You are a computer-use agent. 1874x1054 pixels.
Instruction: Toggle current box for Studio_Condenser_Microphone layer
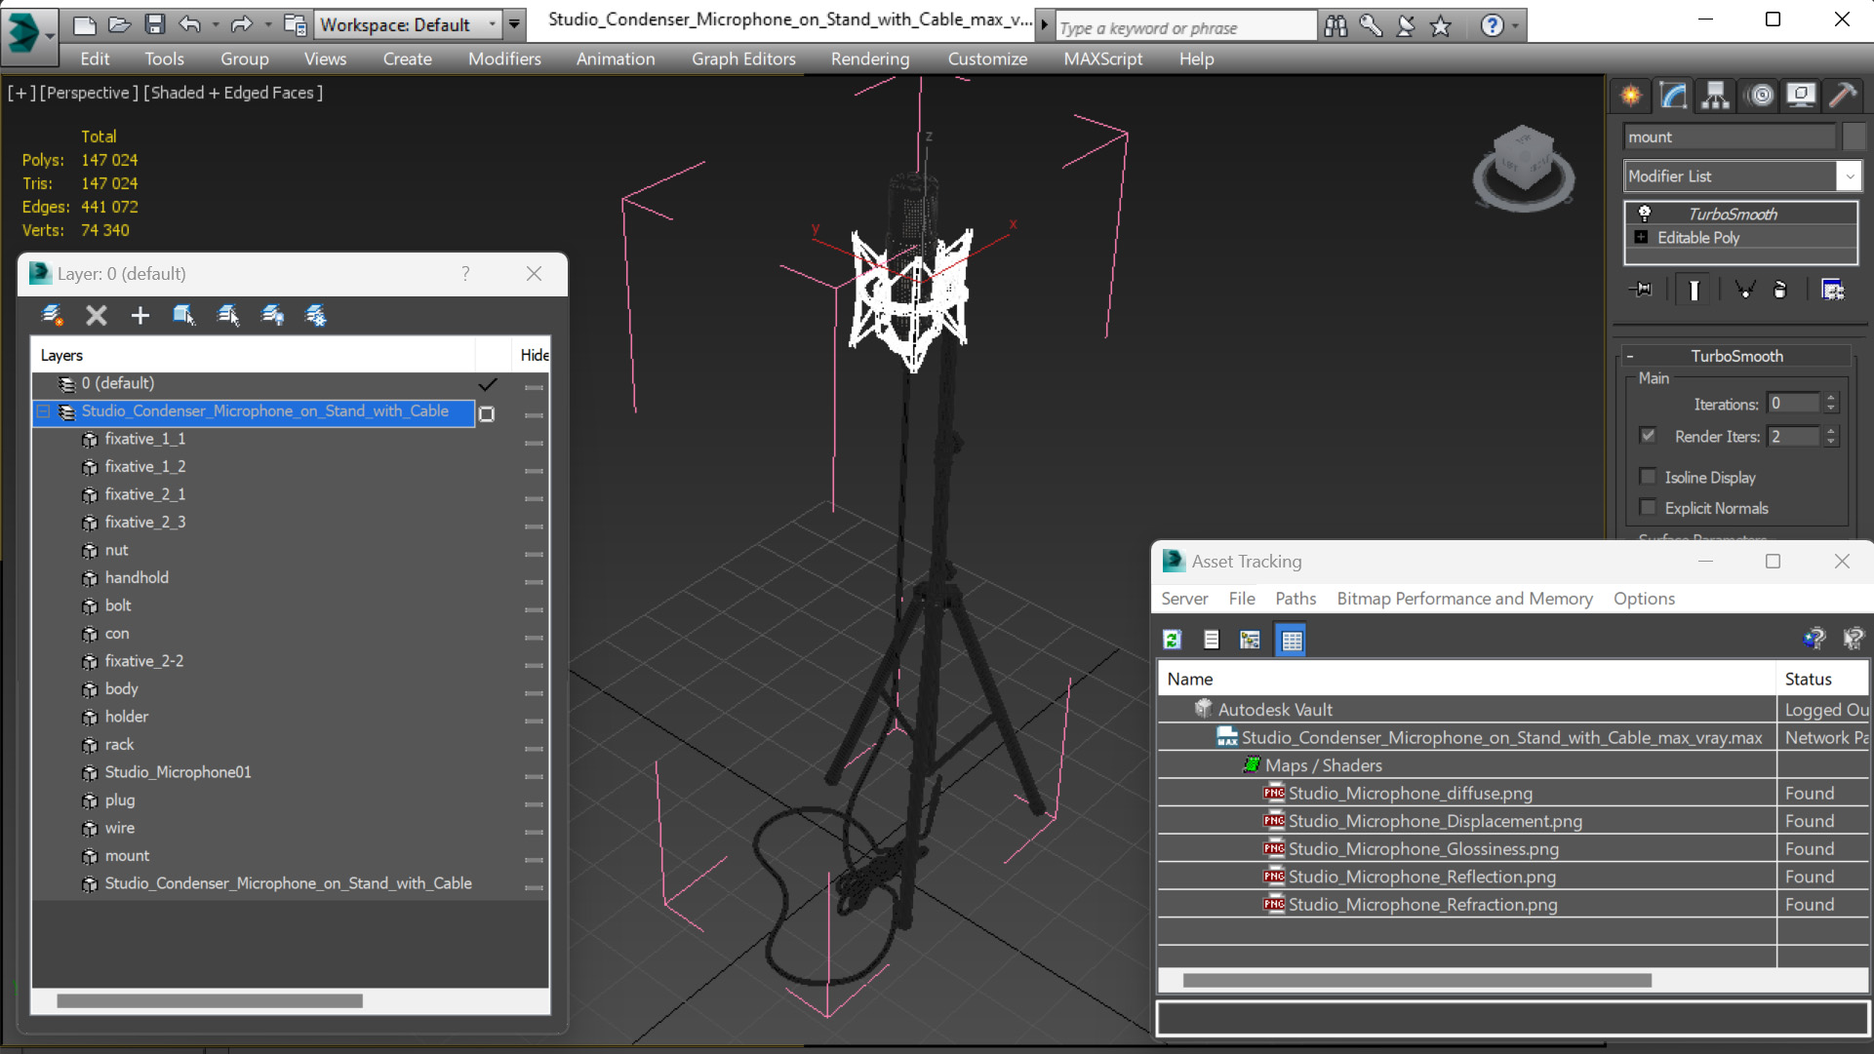(487, 413)
